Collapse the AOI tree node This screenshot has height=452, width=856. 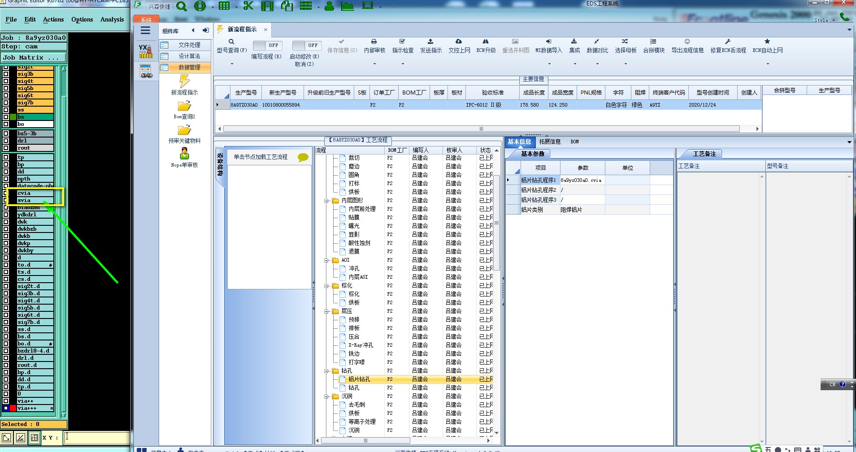[x=326, y=260]
